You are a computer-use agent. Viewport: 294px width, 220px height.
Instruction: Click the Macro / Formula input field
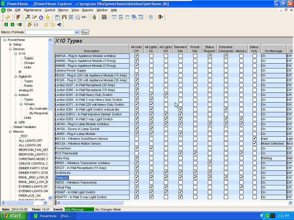50,32
